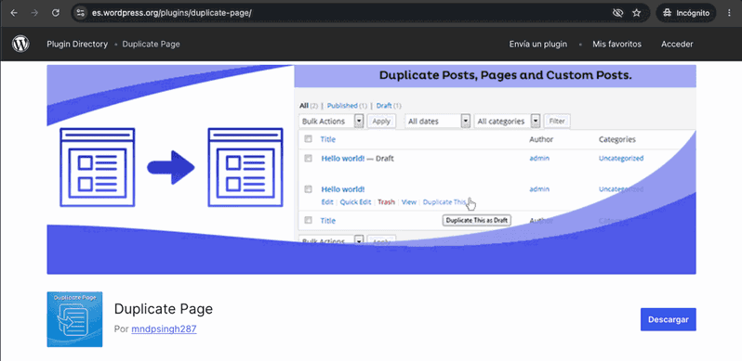This screenshot has width=742, height=361.
Task: Click 'Hello world! — Draft' post title
Action: tap(357, 159)
